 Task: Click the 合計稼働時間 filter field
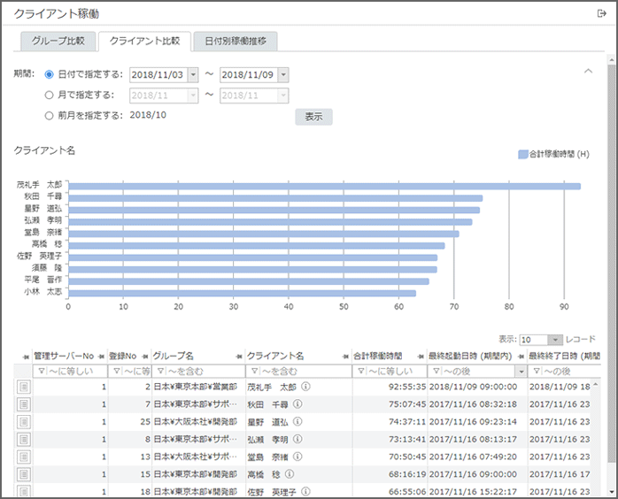[390, 372]
